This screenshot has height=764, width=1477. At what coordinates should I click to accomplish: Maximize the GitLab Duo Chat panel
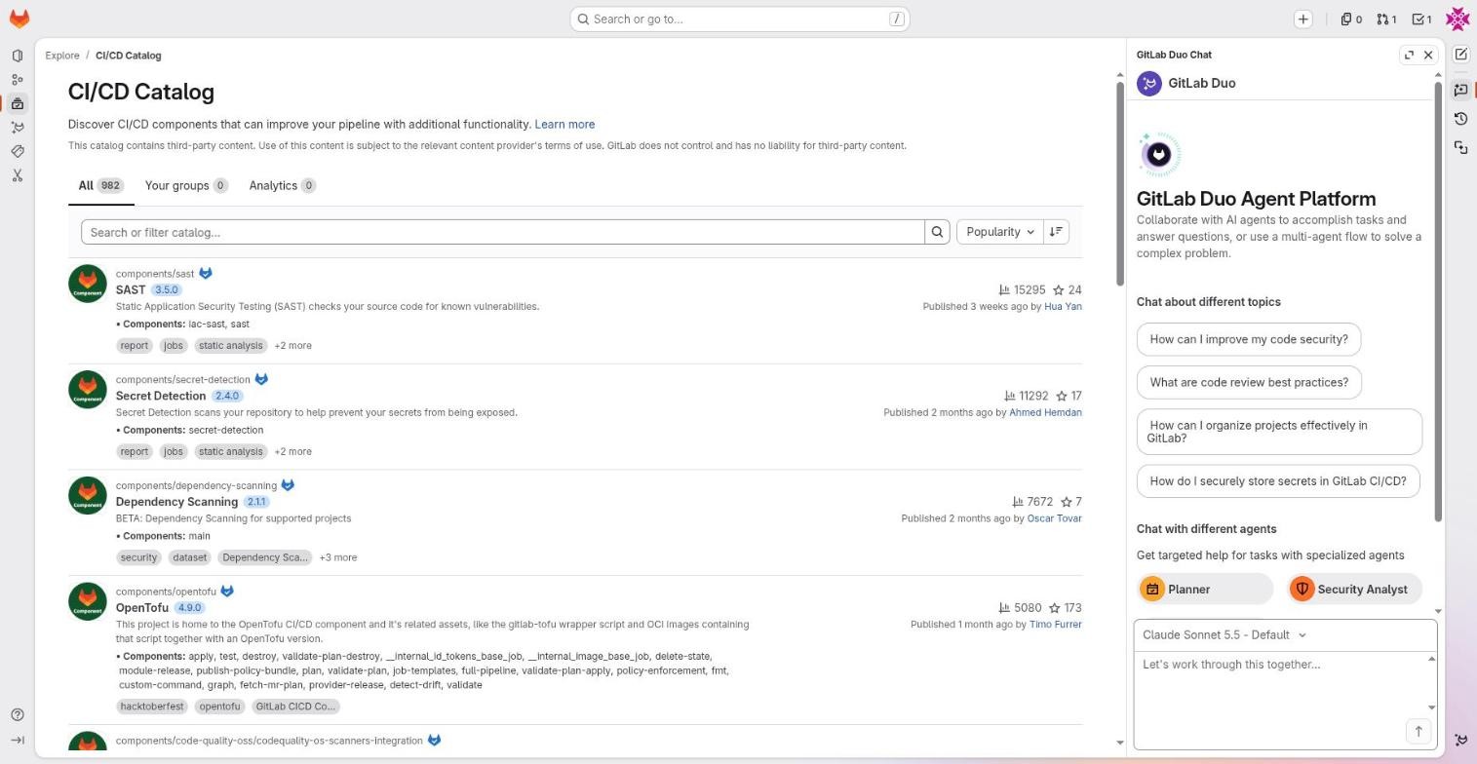tap(1409, 55)
